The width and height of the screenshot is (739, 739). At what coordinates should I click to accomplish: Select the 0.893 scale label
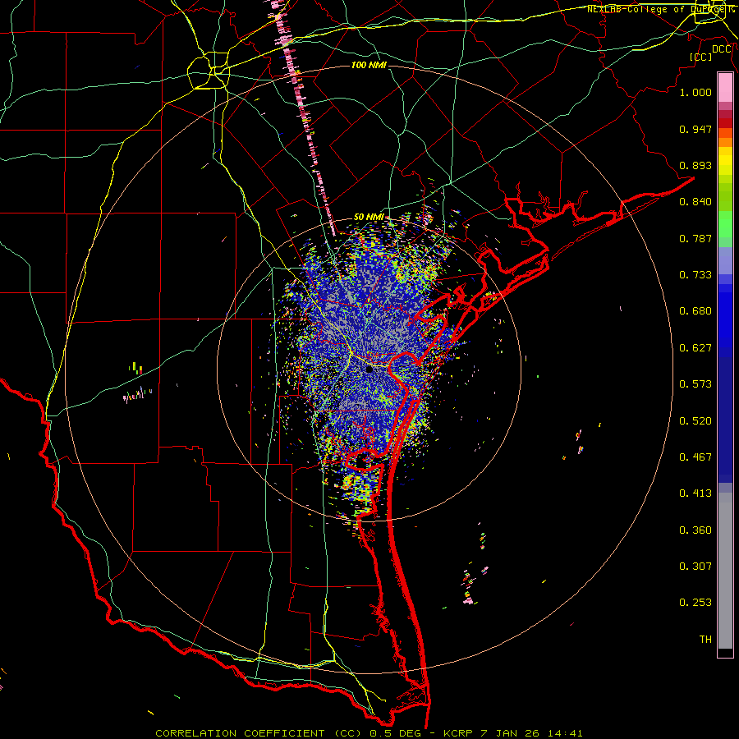point(695,165)
